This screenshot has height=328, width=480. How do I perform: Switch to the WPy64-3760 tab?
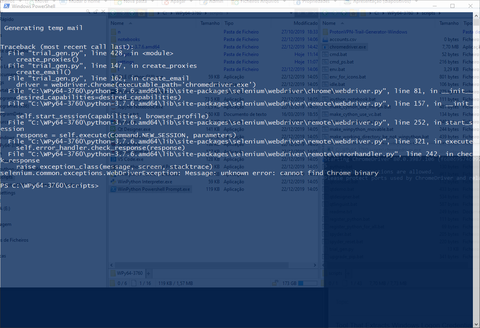tap(130, 273)
